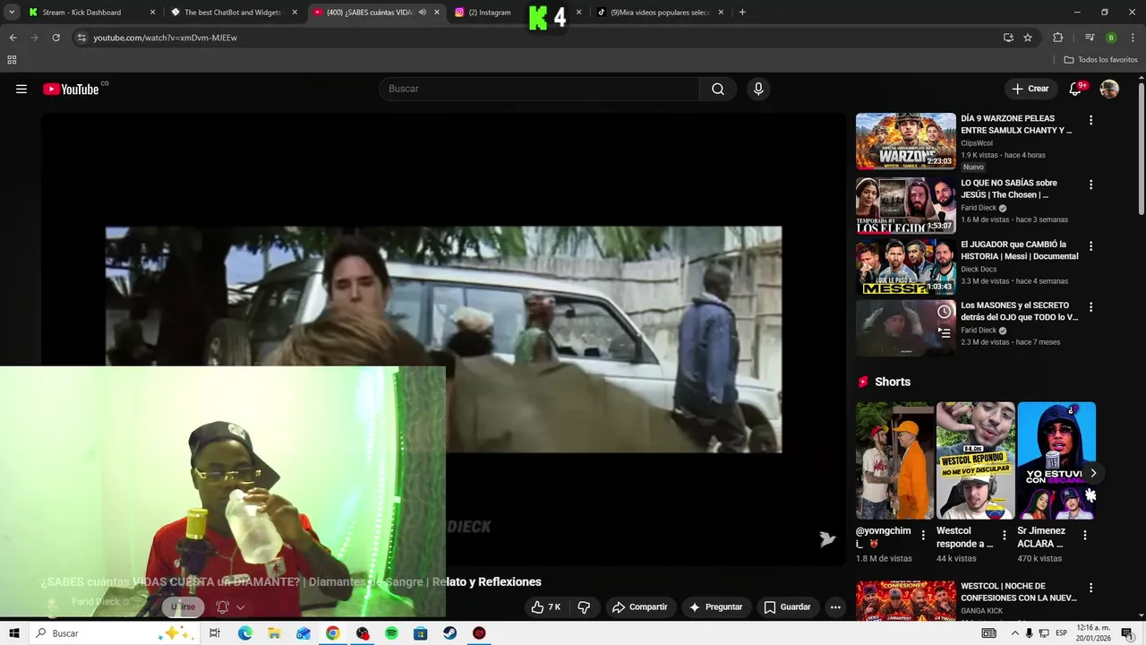
Task: Like the video with 7 K likes
Action: [x=546, y=606]
